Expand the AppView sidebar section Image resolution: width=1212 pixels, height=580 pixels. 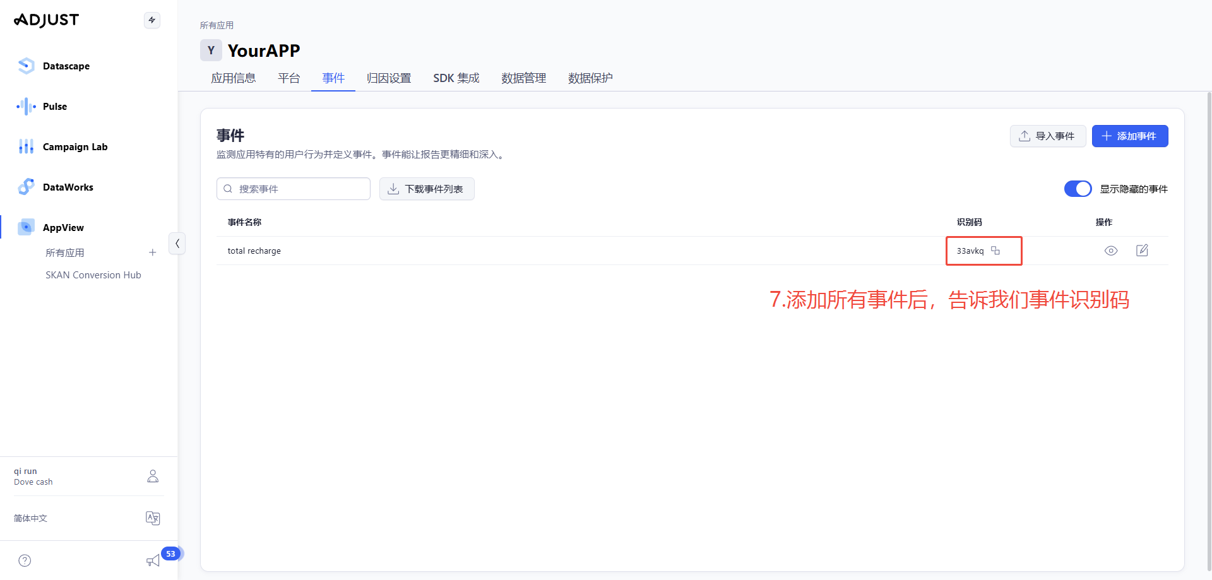(63, 228)
